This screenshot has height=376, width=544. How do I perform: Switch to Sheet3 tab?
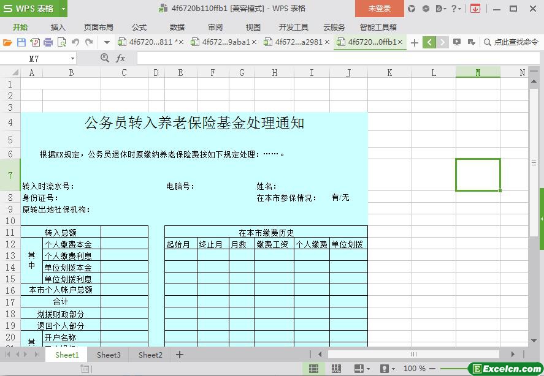109,355
